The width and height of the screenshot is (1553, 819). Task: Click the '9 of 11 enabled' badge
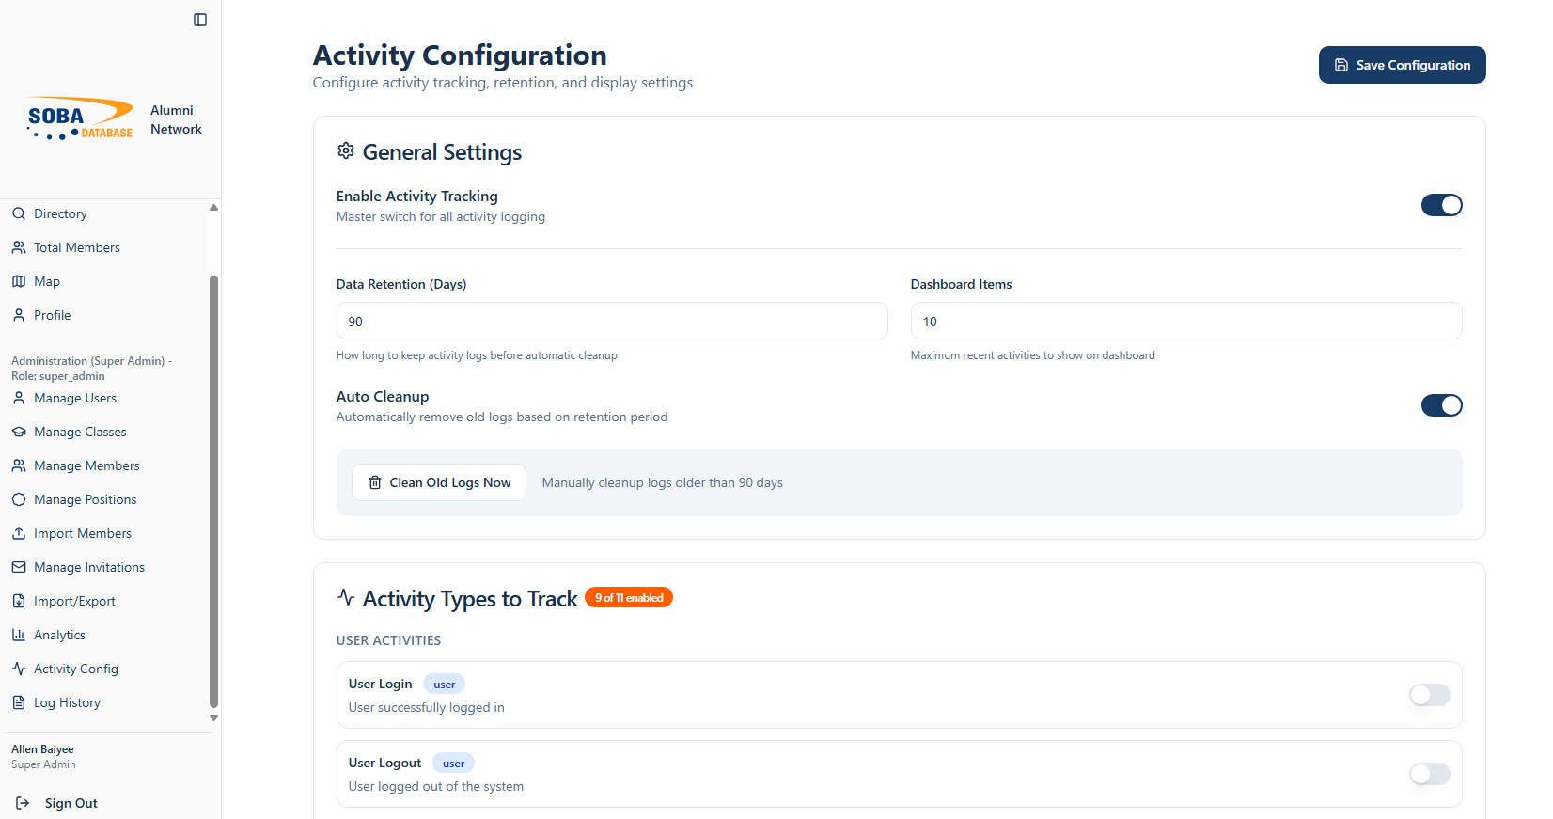point(629,598)
